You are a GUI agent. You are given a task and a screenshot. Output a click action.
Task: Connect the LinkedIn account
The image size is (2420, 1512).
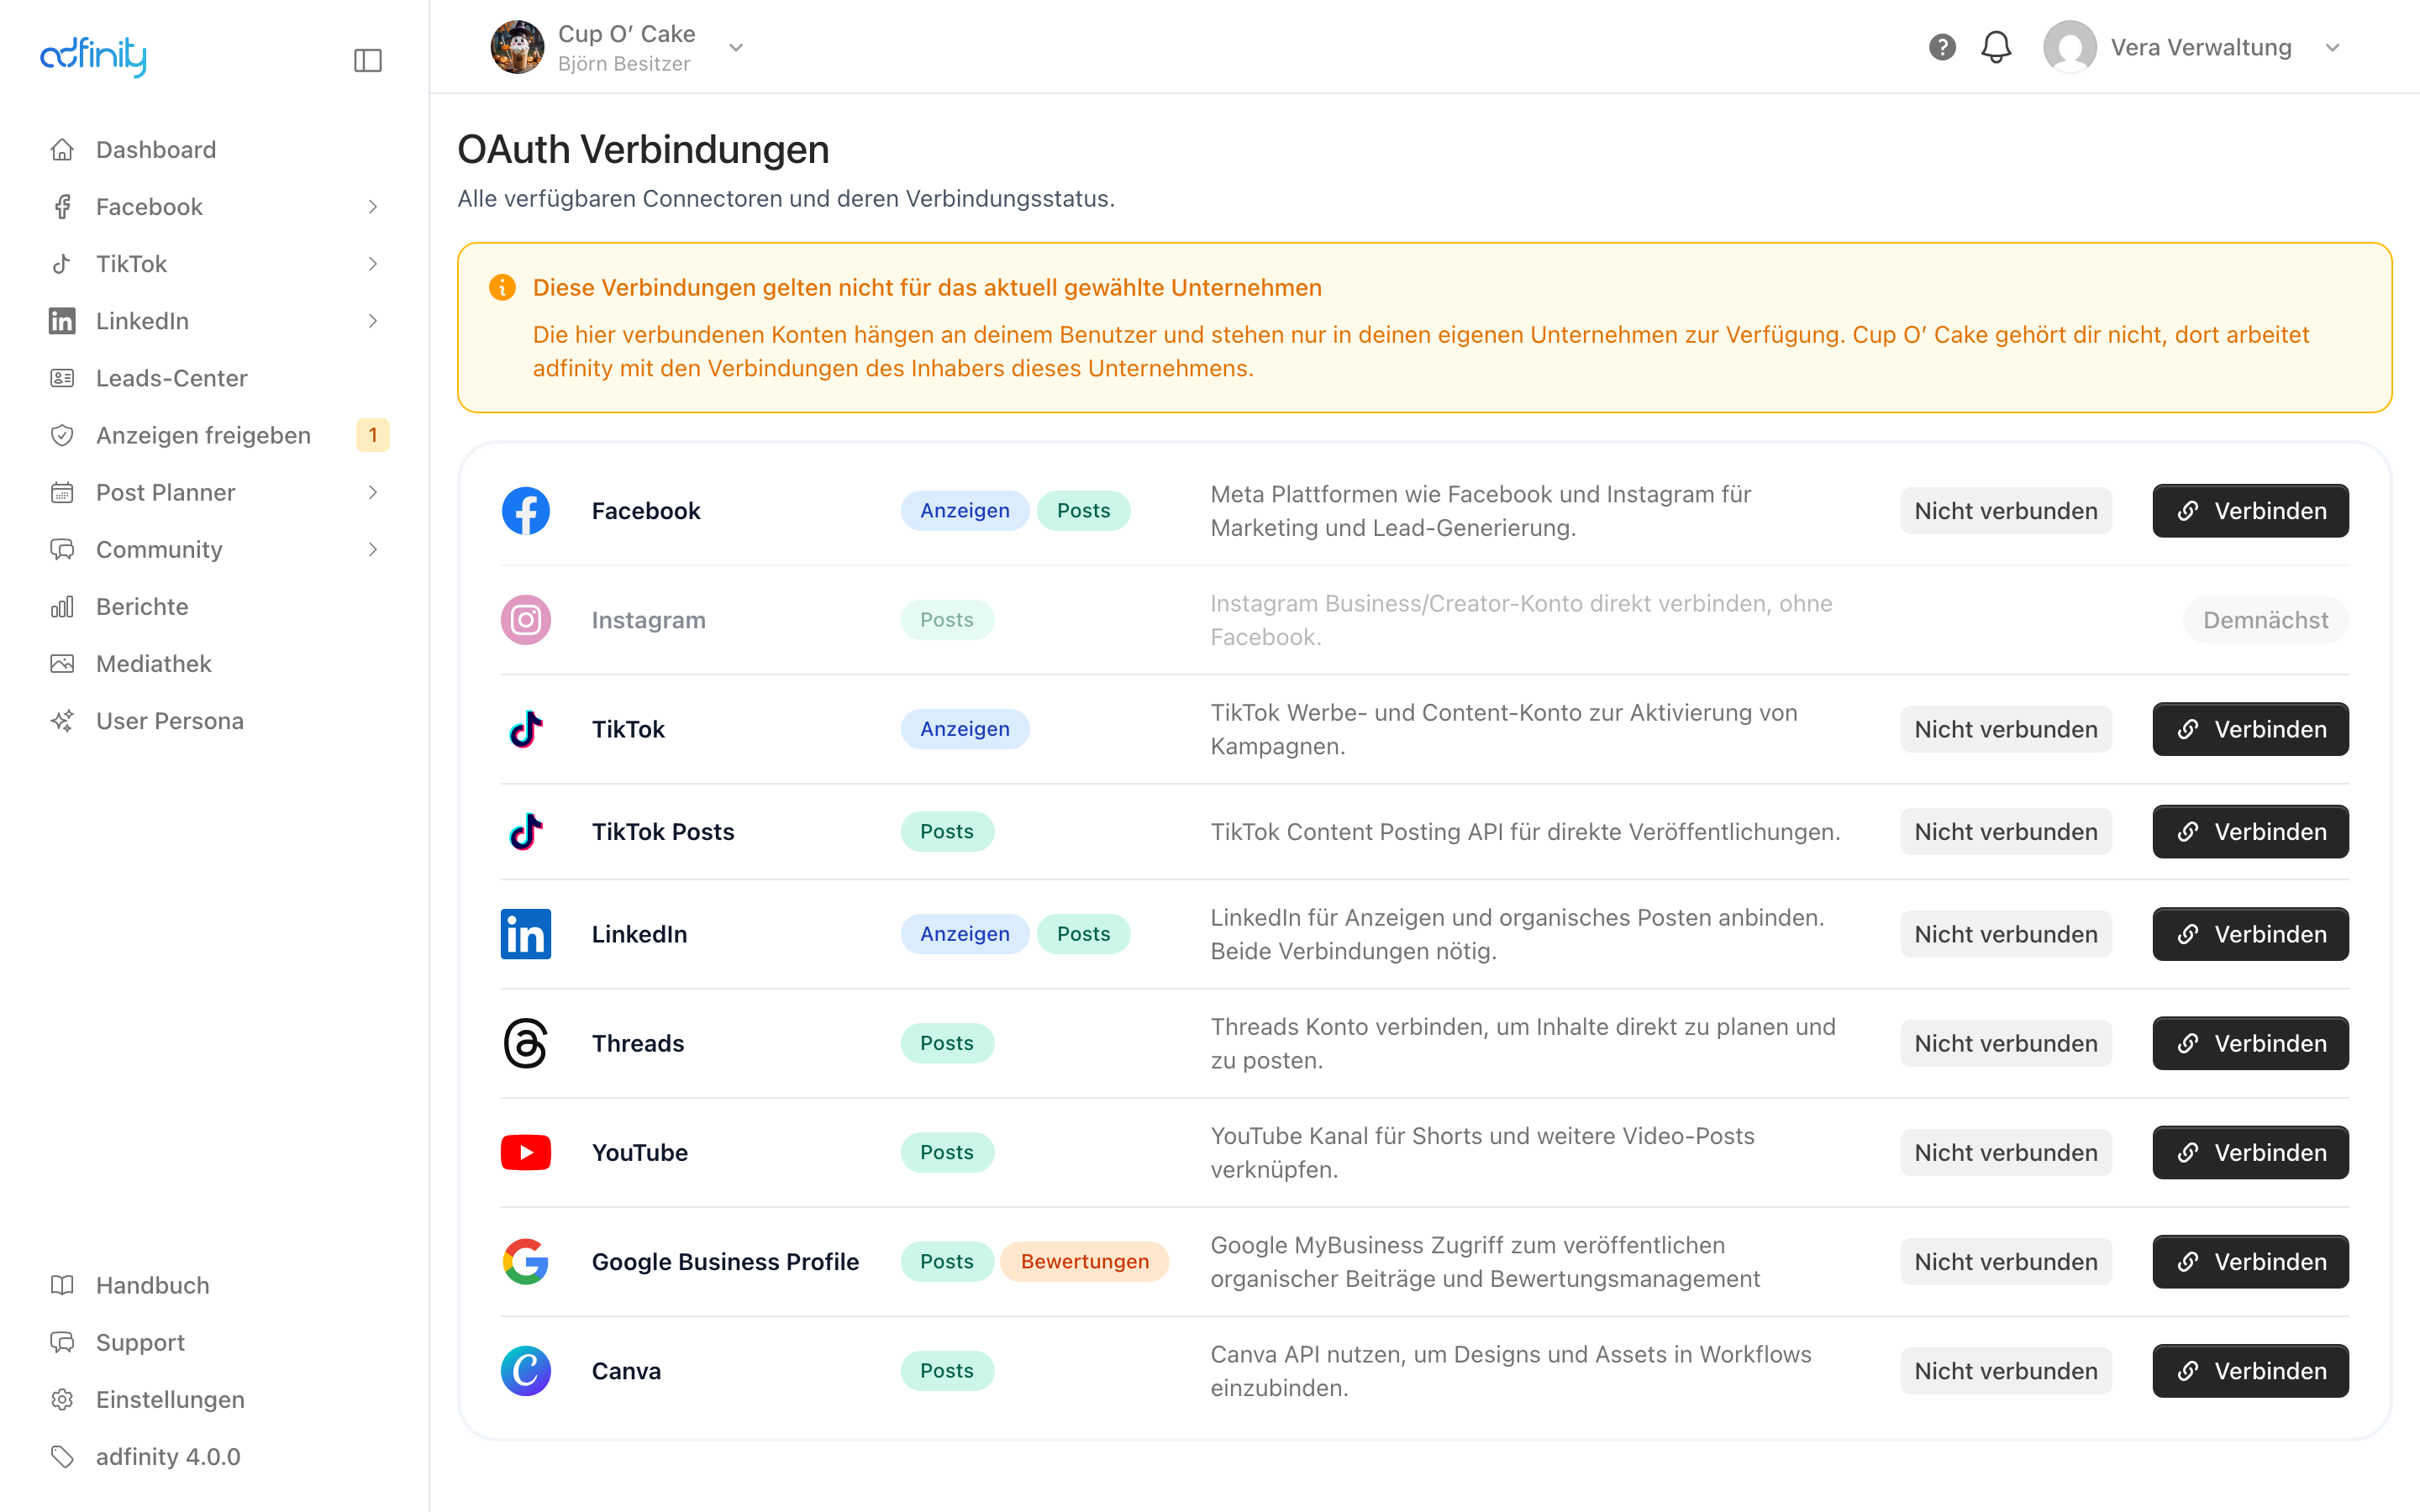coord(2250,934)
